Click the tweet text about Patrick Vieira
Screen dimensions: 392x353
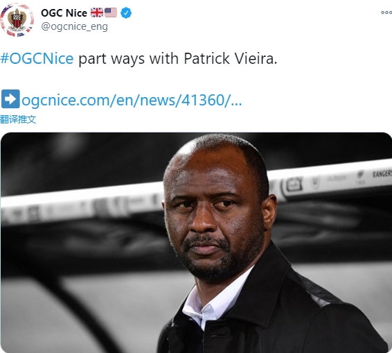click(x=139, y=58)
